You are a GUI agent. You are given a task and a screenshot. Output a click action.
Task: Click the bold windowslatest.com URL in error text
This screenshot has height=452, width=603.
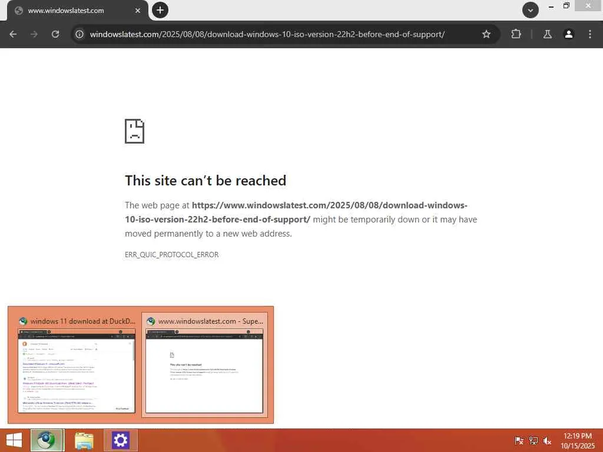(296, 212)
